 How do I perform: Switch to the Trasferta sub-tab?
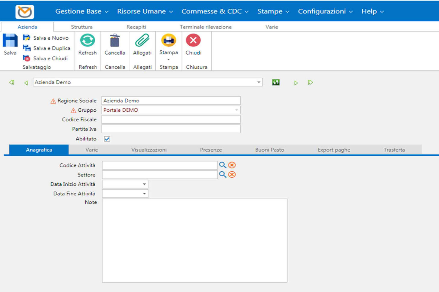394,150
